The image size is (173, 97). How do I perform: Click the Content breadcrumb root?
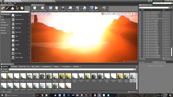pos(37,67)
